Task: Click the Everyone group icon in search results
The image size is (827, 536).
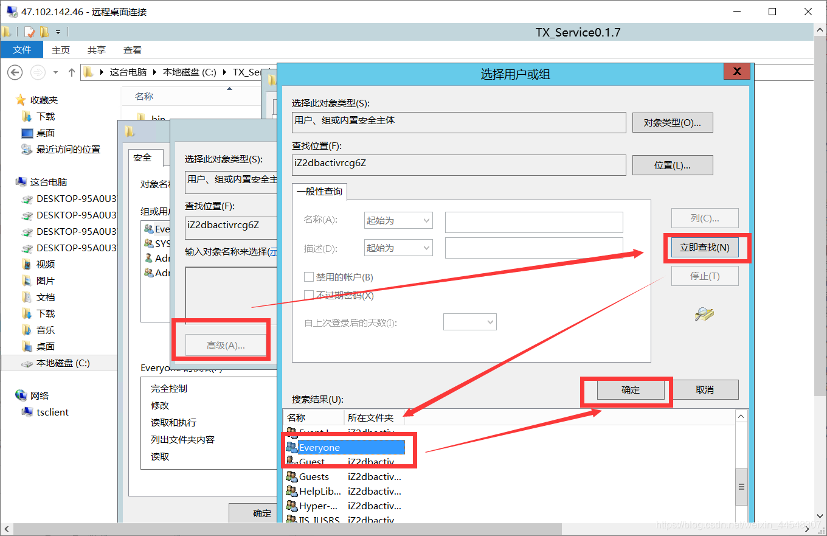Action: (x=291, y=447)
